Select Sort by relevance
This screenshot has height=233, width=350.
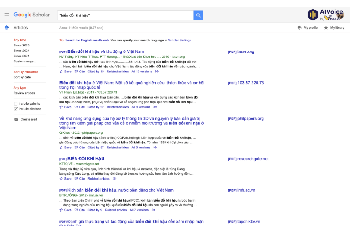tap(26, 72)
